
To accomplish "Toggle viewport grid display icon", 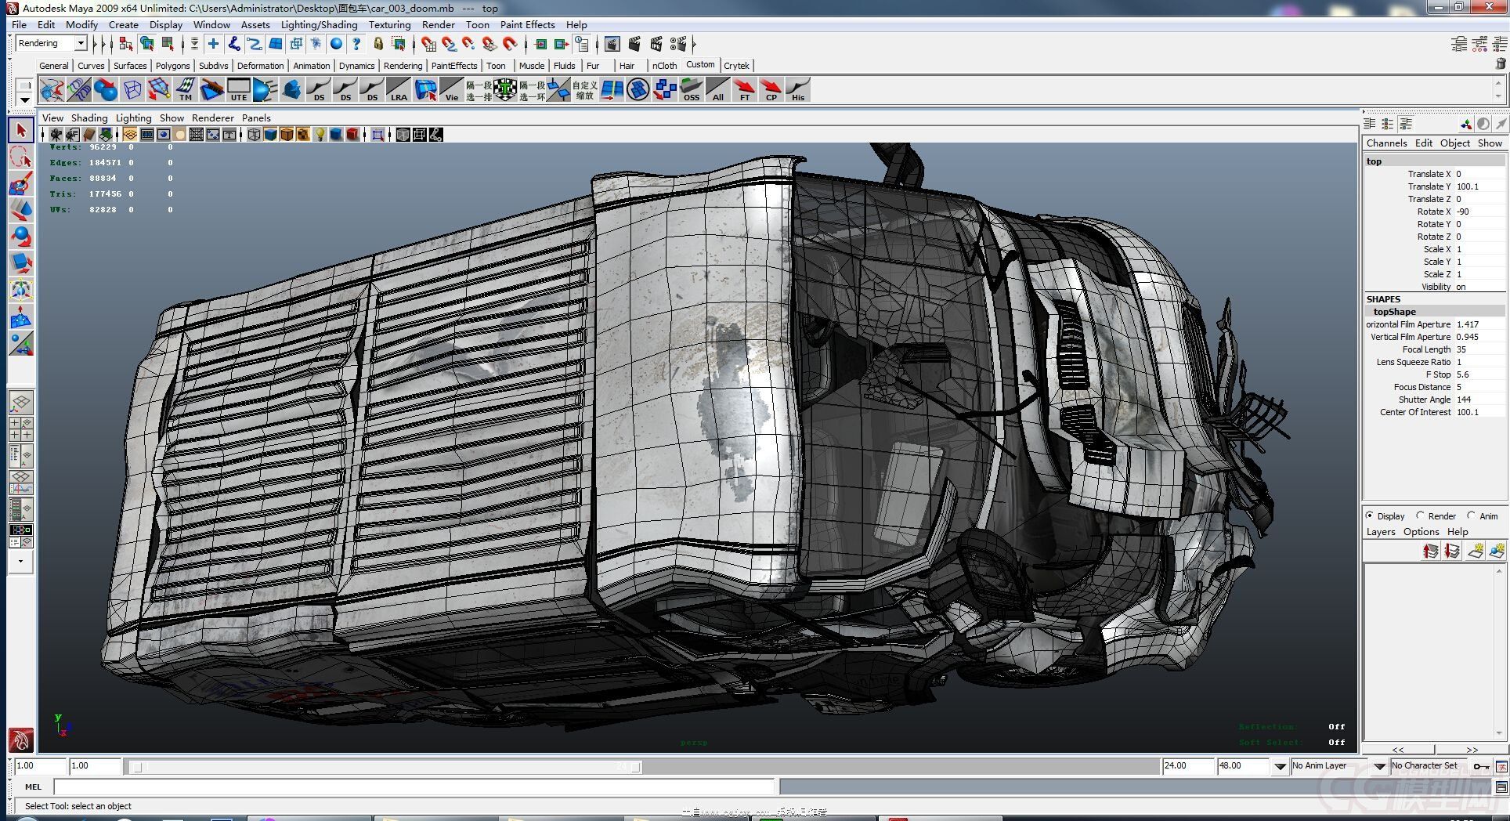I will pyautogui.click(x=130, y=135).
